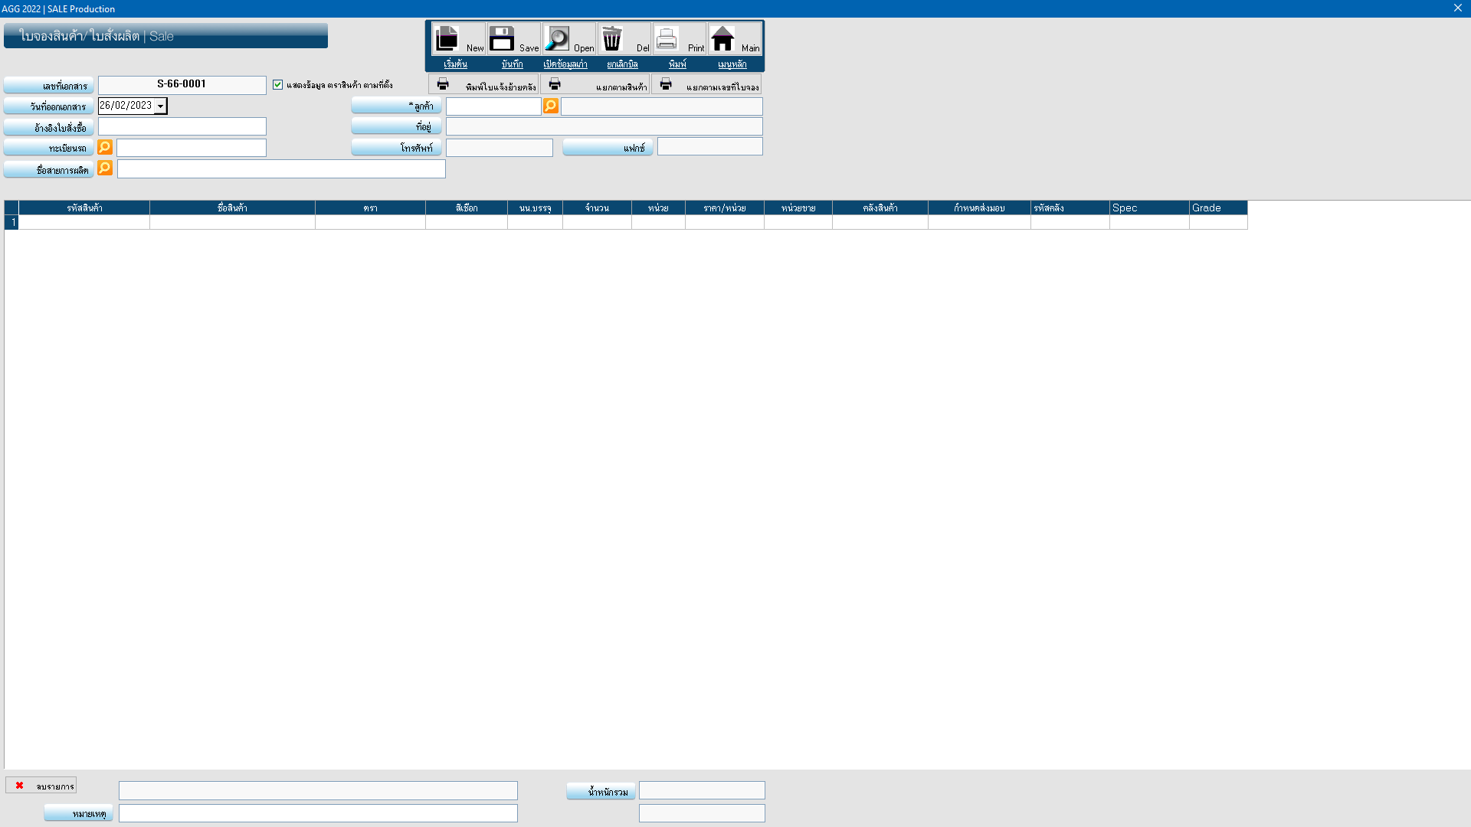Screen dimensions: 1471x827
Task: Toggle the show product brand data checkbox
Action: point(278,85)
